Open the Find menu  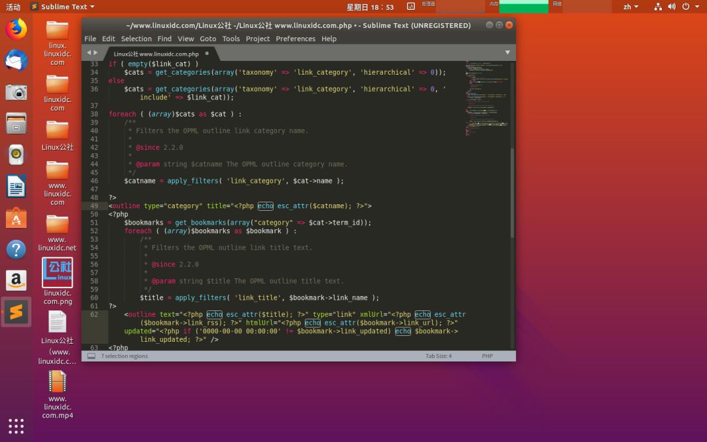coord(164,39)
